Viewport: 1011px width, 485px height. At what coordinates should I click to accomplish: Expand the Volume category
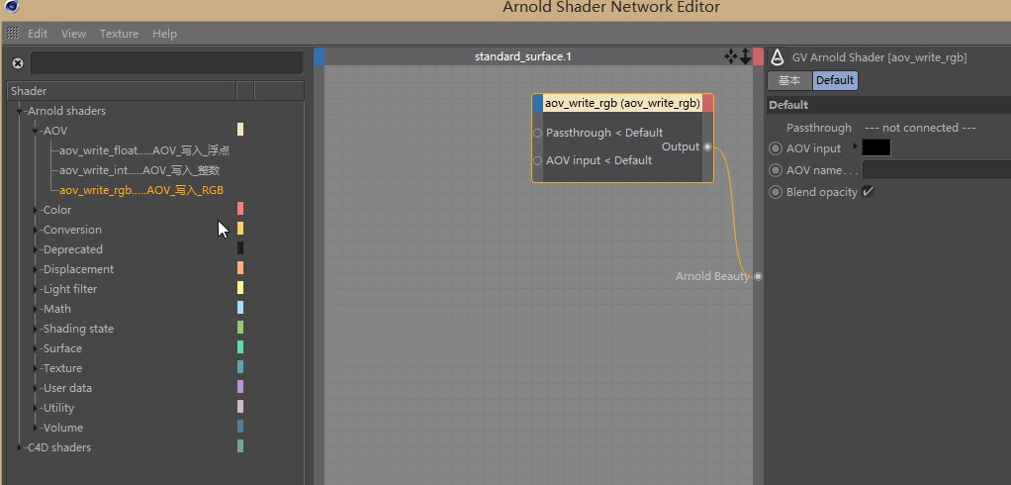[x=36, y=428]
